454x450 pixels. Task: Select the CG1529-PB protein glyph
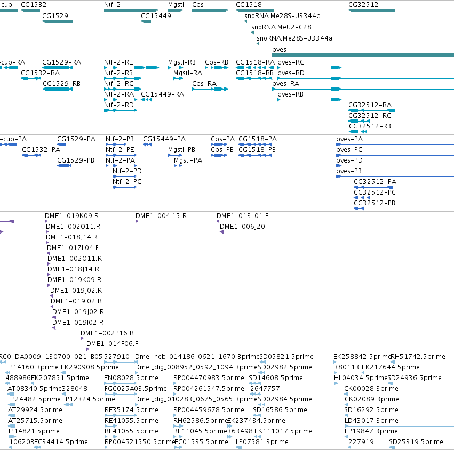pos(64,166)
